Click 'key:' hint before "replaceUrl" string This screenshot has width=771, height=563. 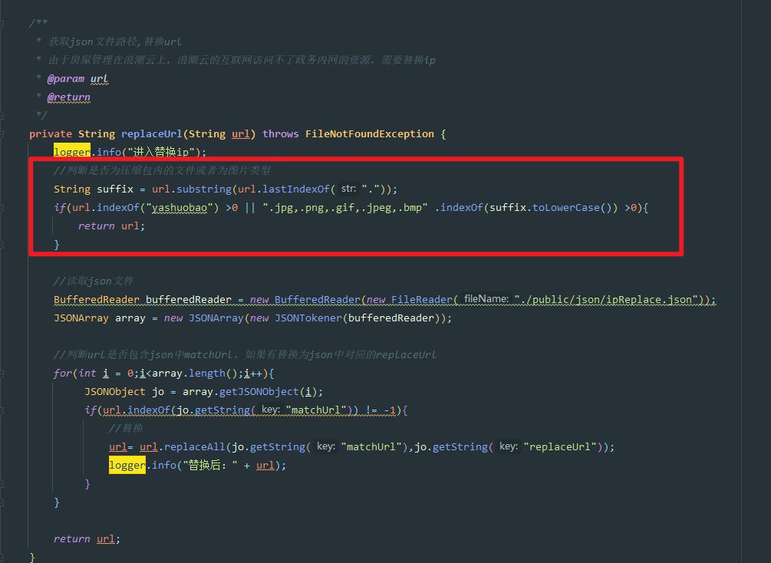coord(508,446)
